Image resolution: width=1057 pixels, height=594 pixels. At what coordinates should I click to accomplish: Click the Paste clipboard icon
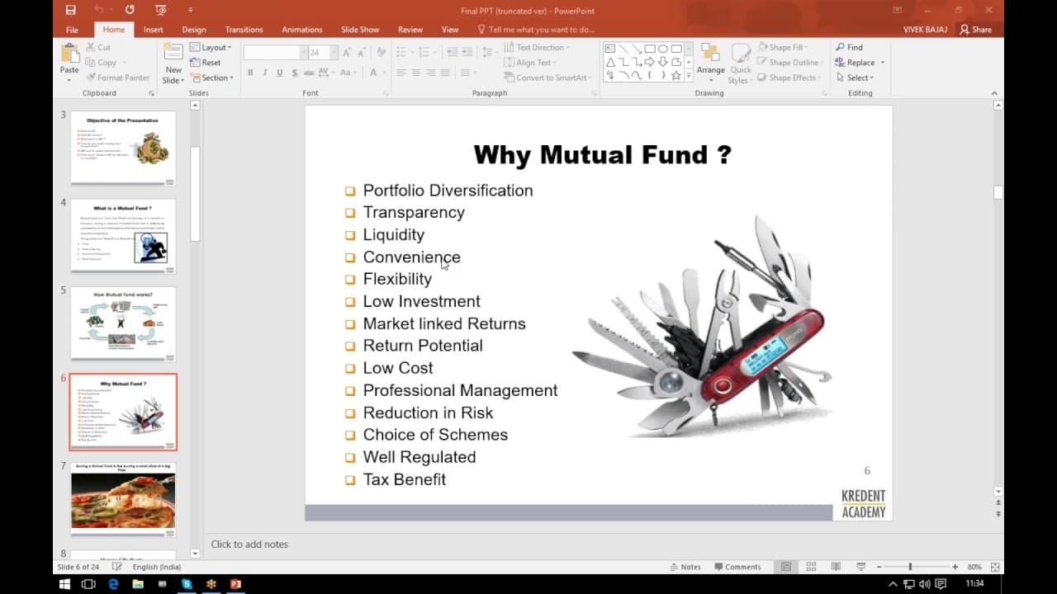pyautogui.click(x=69, y=60)
